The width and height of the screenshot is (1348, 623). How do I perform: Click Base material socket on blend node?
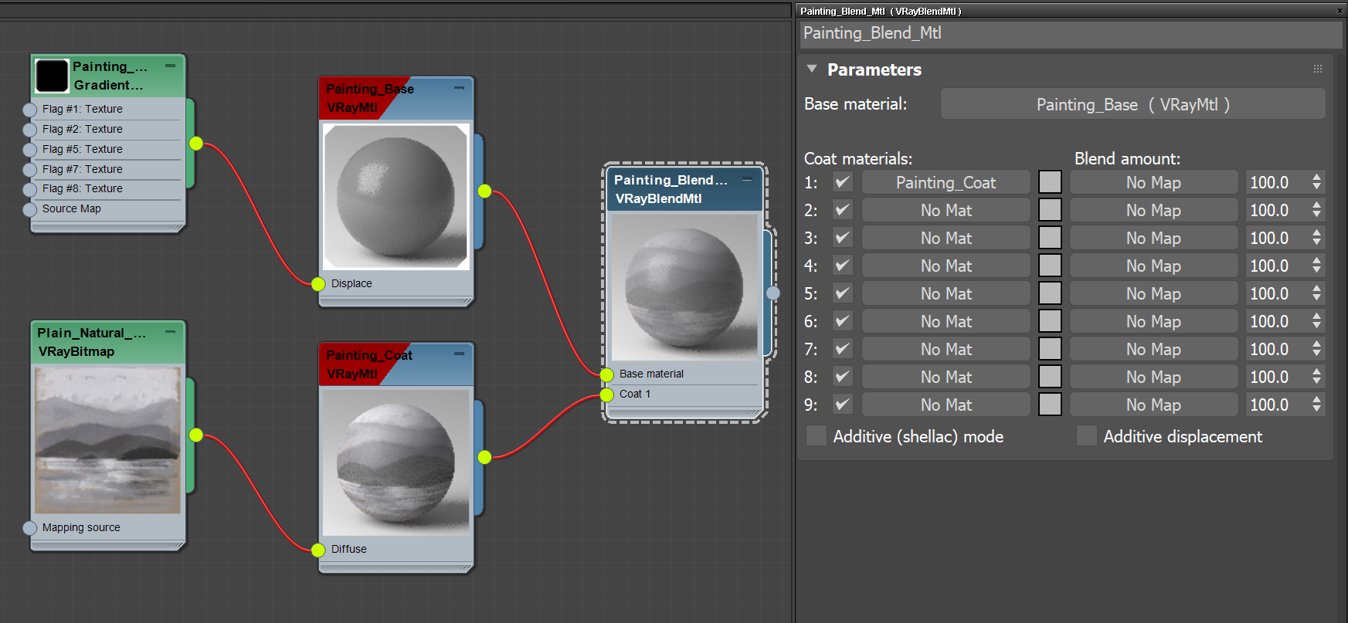(x=607, y=374)
